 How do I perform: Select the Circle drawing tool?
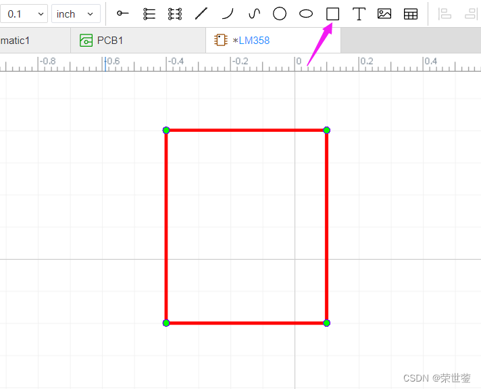click(x=280, y=14)
